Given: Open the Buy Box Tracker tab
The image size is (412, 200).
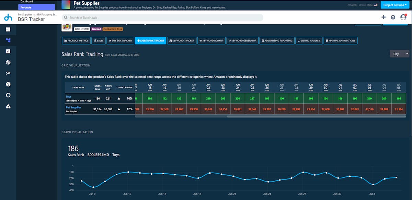Looking at the screenshot, I should [120, 40].
